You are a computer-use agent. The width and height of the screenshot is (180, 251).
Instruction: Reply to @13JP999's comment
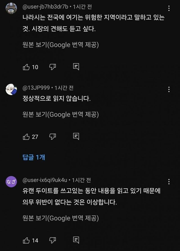tap(76, 136)
